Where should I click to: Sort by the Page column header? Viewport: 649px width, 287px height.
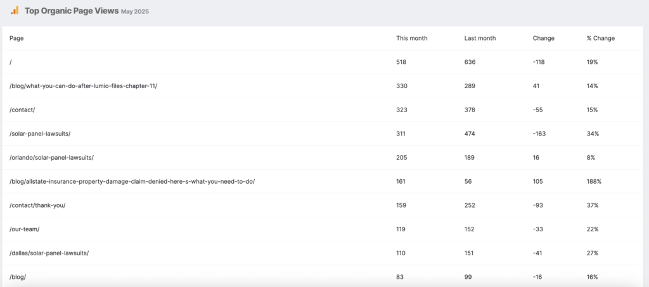(x=16, y=38)
